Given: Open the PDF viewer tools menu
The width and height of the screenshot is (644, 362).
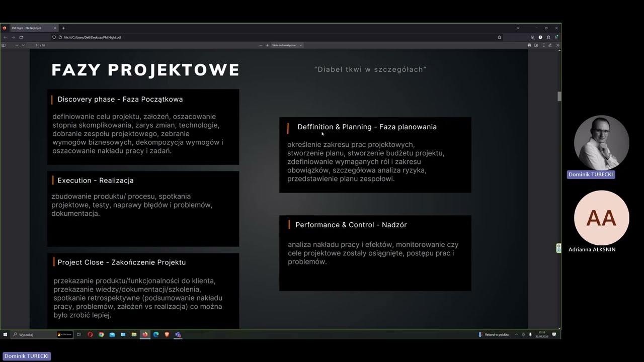Looking at the screenshot, I should [557, 45].
